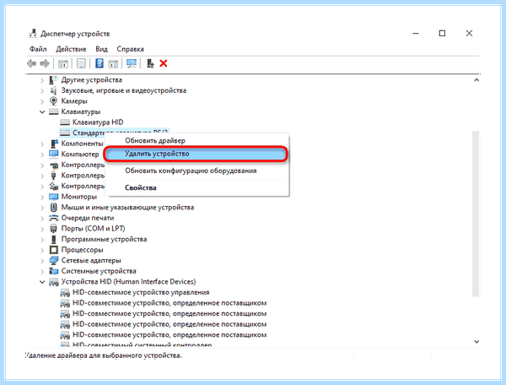
Task: Expand the Процессоры node
Action: (42, 250)
